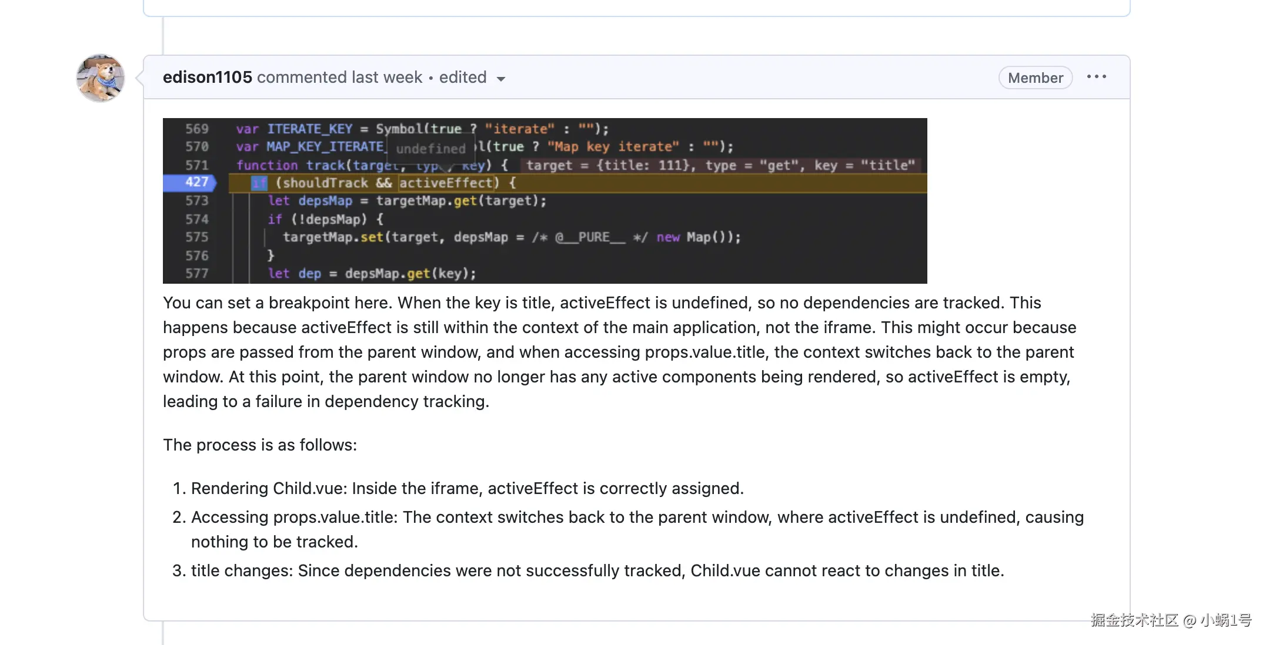Click the 'last week' timestamp link

click(x=387, y=77)
